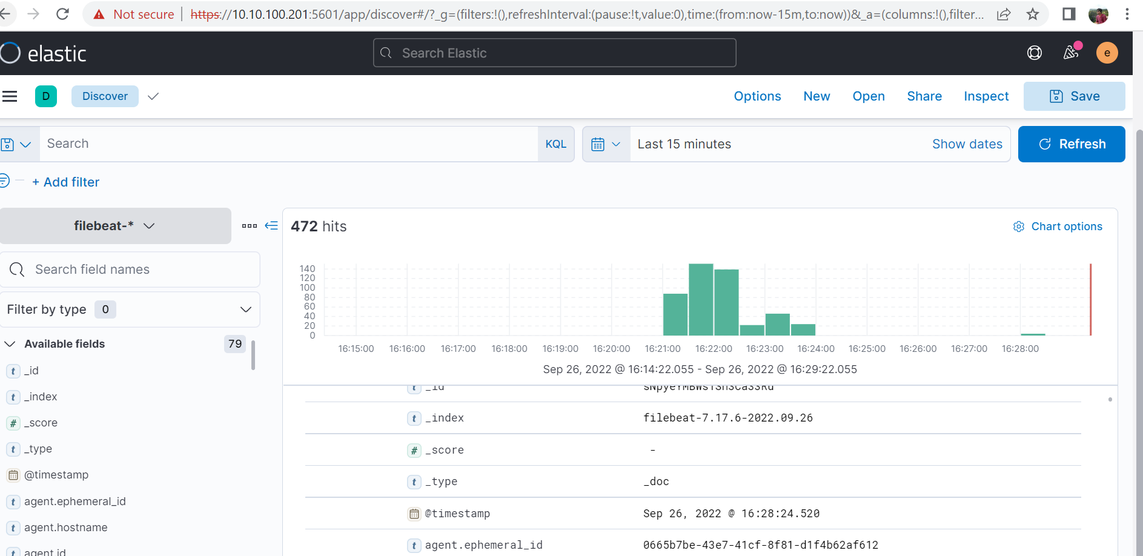Collapse the fields sidebar with arrow icon

pos(271,225)
